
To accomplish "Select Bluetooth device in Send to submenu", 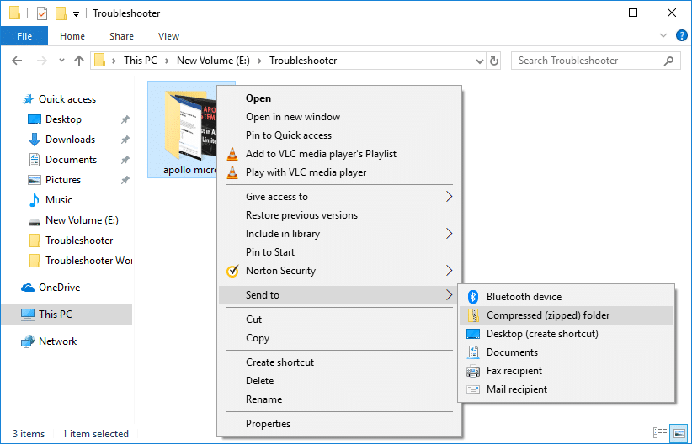I will [x=523, y=297].
